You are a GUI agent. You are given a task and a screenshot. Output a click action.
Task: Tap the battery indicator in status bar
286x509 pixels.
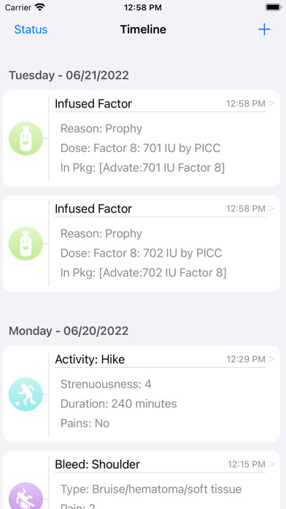273,7
